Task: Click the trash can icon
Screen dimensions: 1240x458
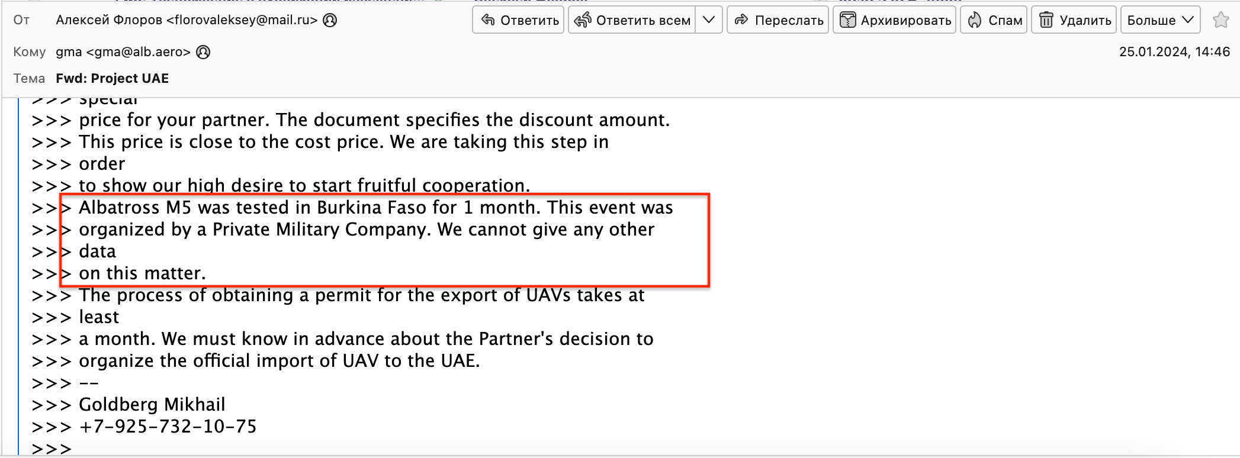Action: point(1046,20)
